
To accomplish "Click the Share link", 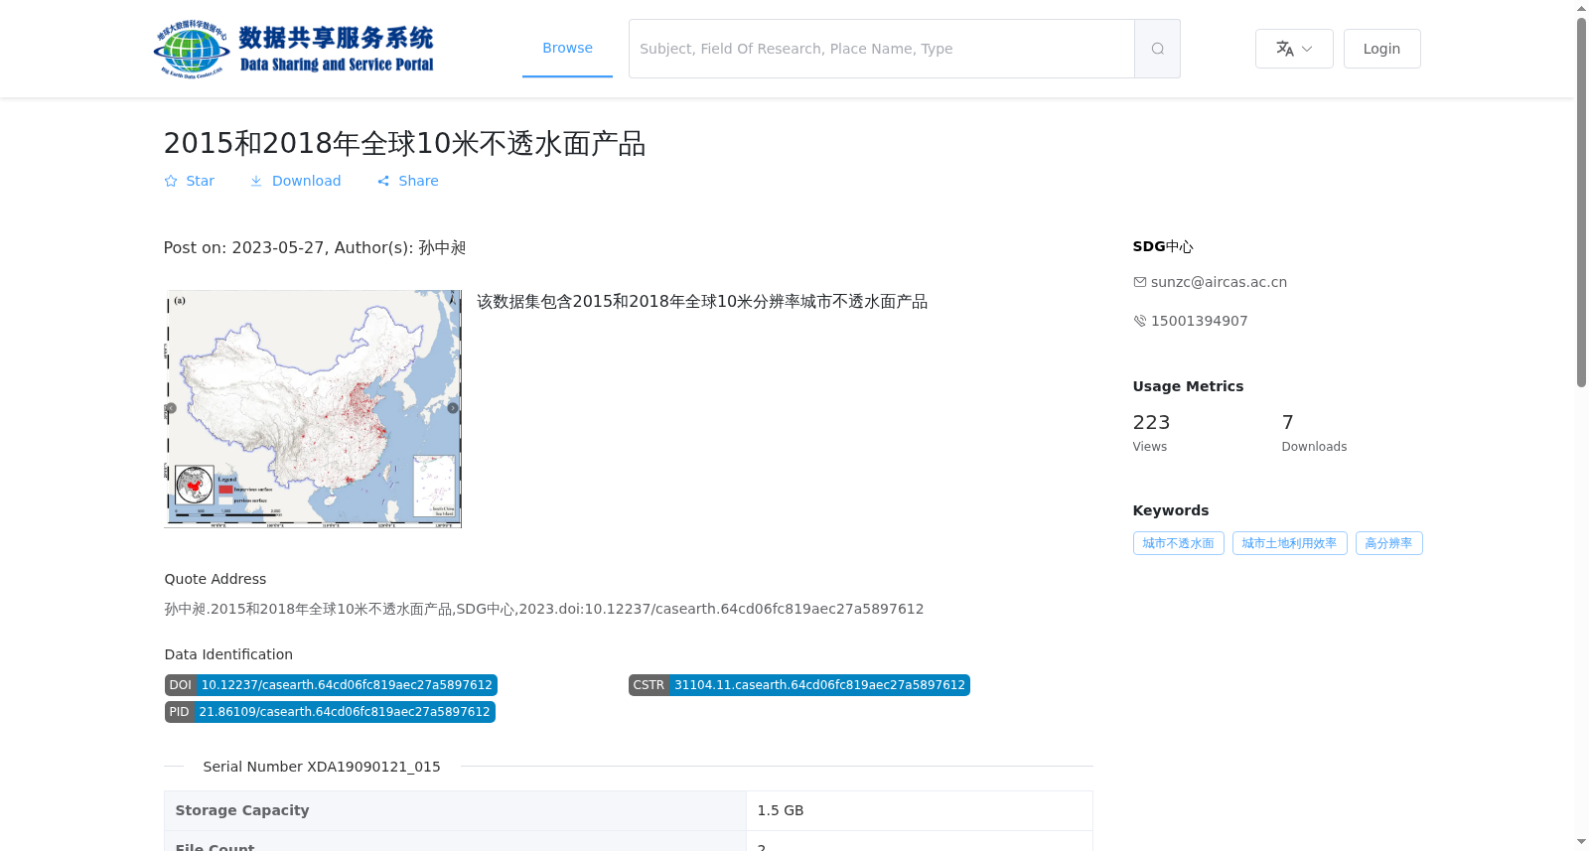I will coord(407,181).
